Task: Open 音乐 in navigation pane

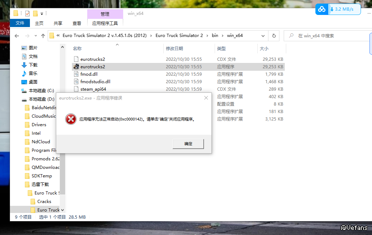Action: 33,74
